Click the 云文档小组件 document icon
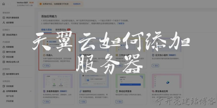Viewport: 217px width, 108px height. pos(153,55)
